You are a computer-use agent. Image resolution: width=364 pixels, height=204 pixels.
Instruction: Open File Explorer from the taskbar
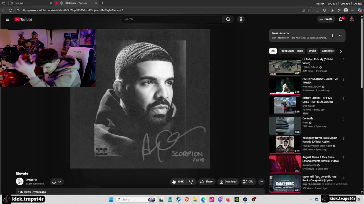coord(195,199)
